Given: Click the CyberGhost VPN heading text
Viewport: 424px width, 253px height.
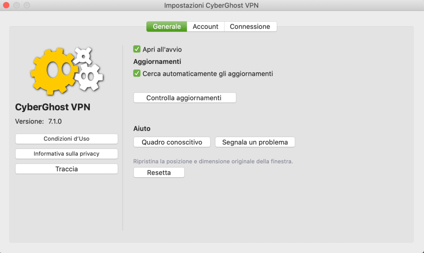Looking at the screenshot, I should point(53,107).
